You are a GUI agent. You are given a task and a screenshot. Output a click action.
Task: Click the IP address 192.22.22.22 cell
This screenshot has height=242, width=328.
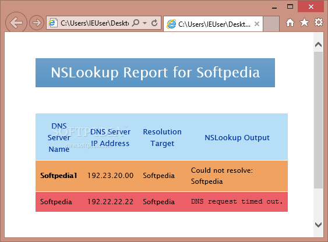coord(110,202)
